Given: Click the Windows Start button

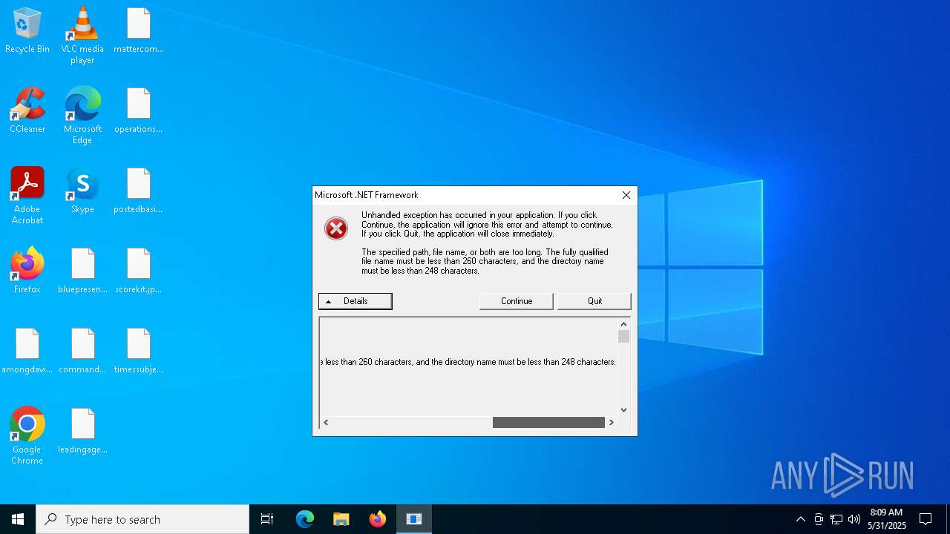Looking at the screenshot, I should tap(18, 519).
